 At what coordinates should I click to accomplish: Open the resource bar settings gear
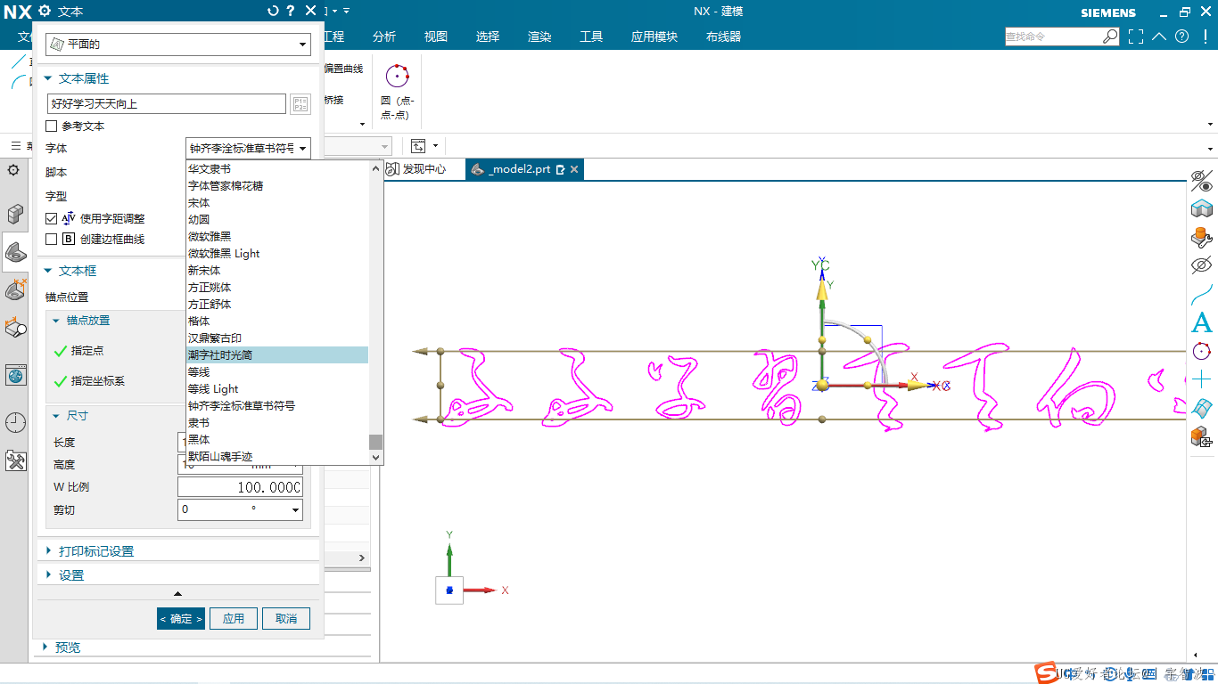[x=13, y=170]
